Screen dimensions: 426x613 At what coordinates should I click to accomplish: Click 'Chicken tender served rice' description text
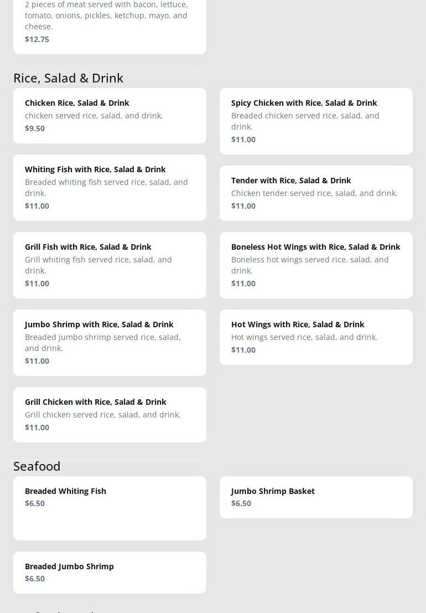coord(314,193)
